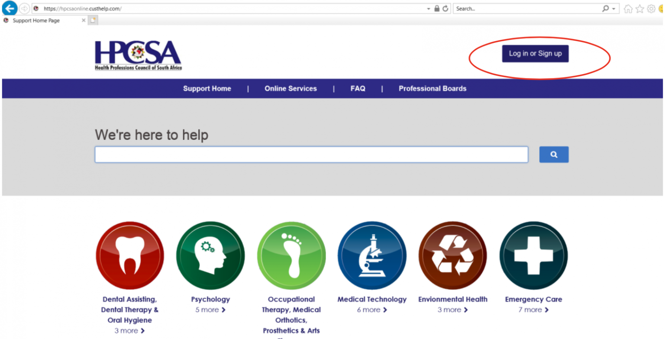The height and width of the screenshot is (339, 665).
Task: Expand "7 more" under Emergency Care
Action: pos(533,310)
